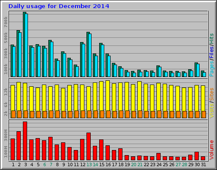Click the day 18 label on the x-axis

click(121, 164)
